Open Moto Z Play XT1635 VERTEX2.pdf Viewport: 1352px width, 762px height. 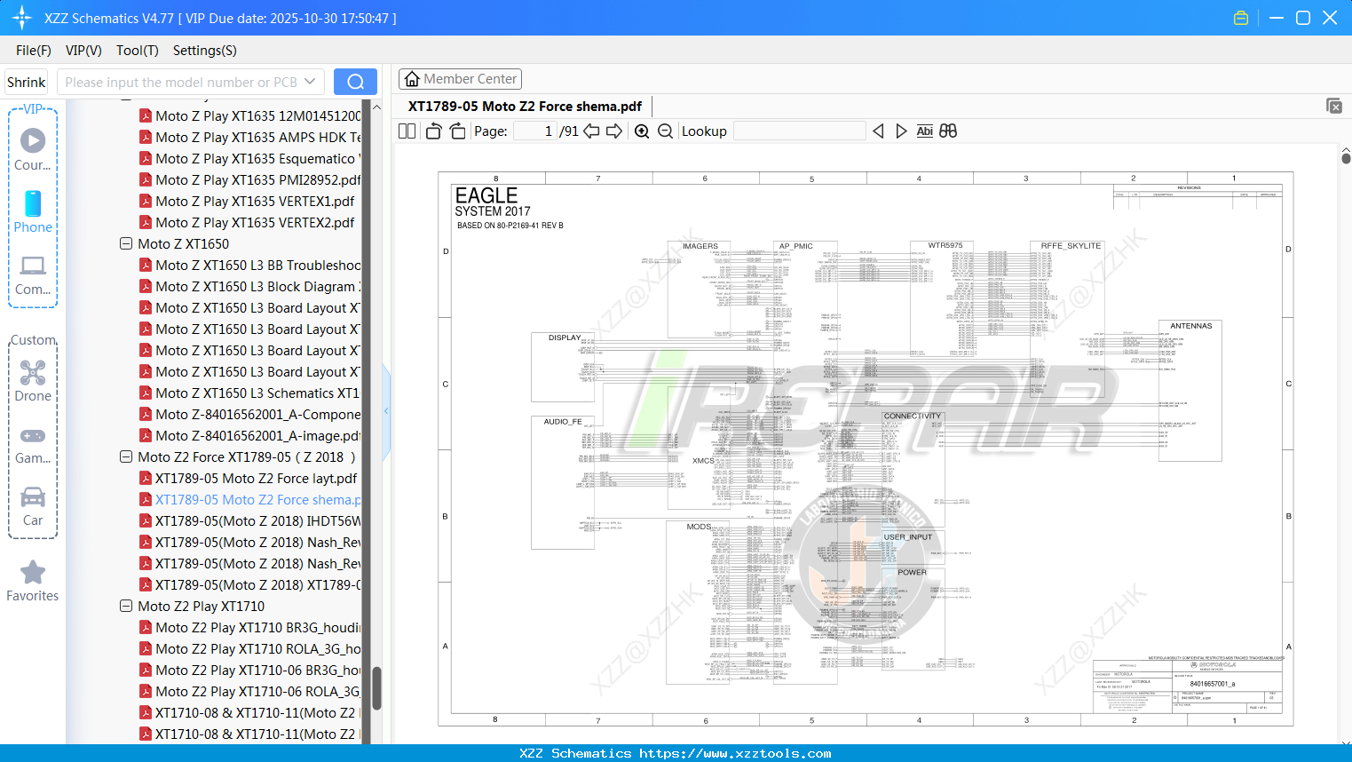pos(255,222)
